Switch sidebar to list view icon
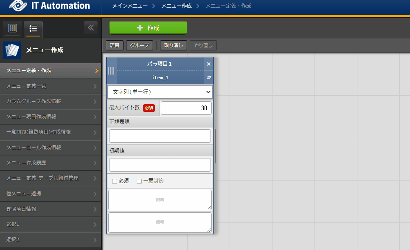The image size is (410, 250). [33, 28]
